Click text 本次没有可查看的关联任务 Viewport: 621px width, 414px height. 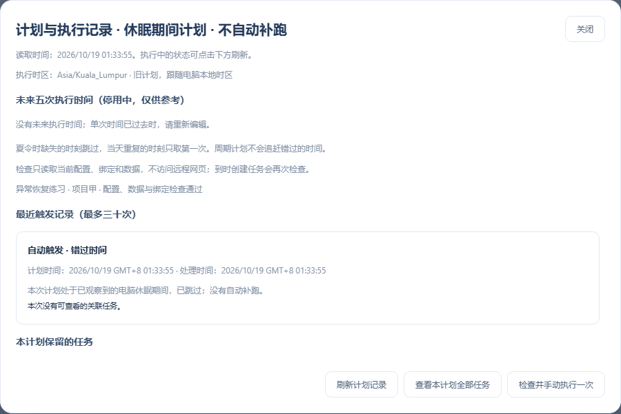(74, 306)
